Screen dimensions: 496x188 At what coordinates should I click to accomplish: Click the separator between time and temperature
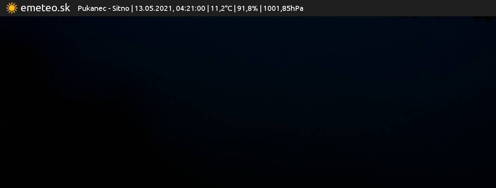[208, 9]
